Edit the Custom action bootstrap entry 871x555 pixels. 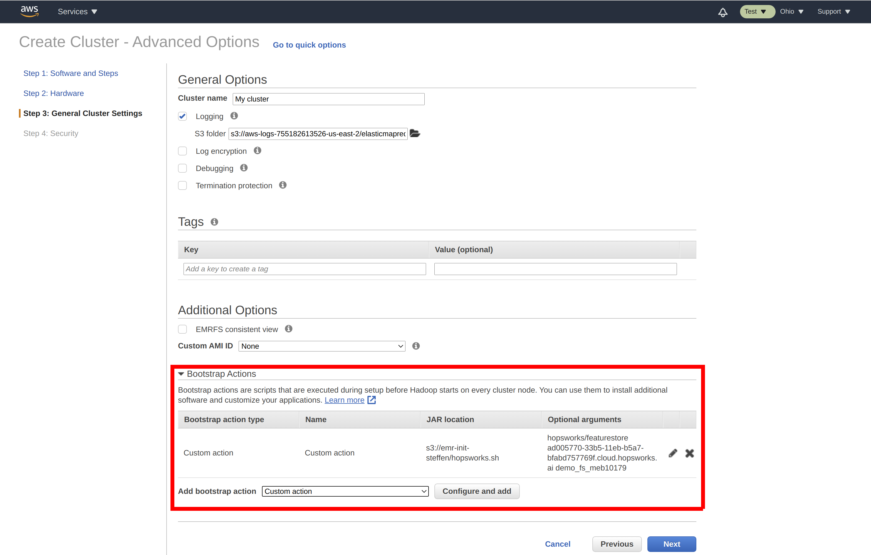tap(673, 453)
